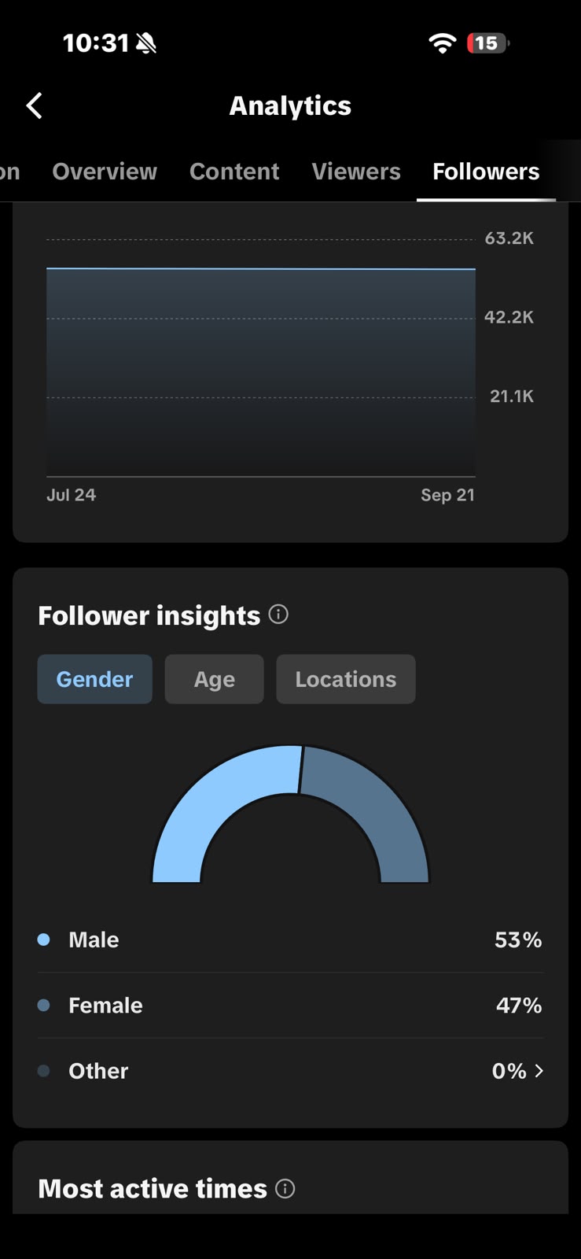Tap the Wi-Fi status icon
This screenshot has height=1259, width=581.
click(x=443, y=43)
